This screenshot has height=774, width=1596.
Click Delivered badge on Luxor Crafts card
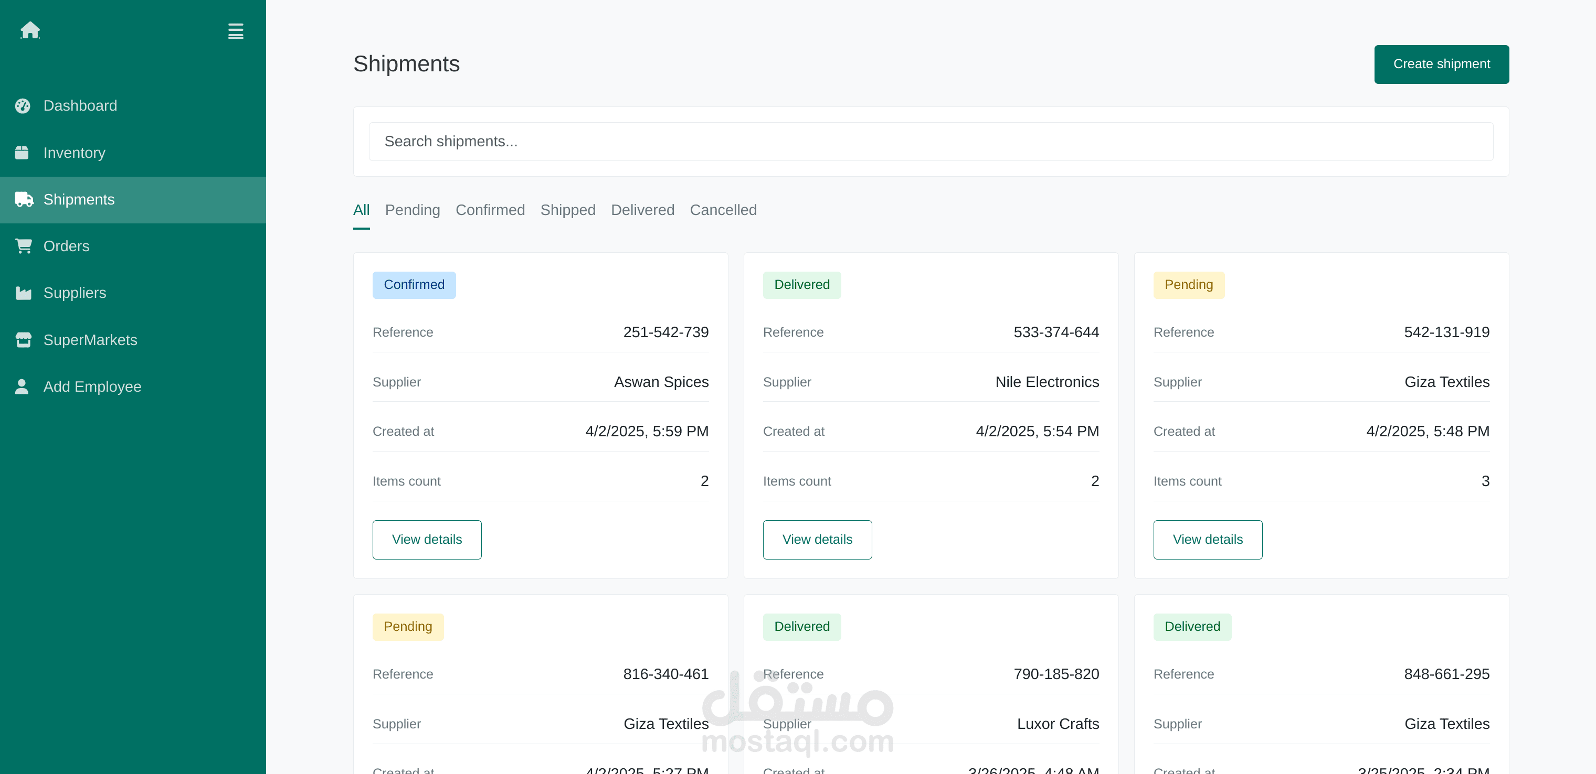coord(802,627)
